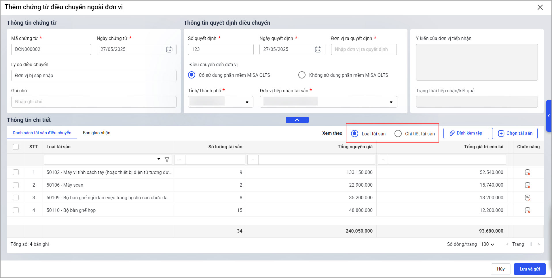Switch view to Chi tiết tài sản
552x278 pixels.
pyautogui.click(x=398, y=134)
